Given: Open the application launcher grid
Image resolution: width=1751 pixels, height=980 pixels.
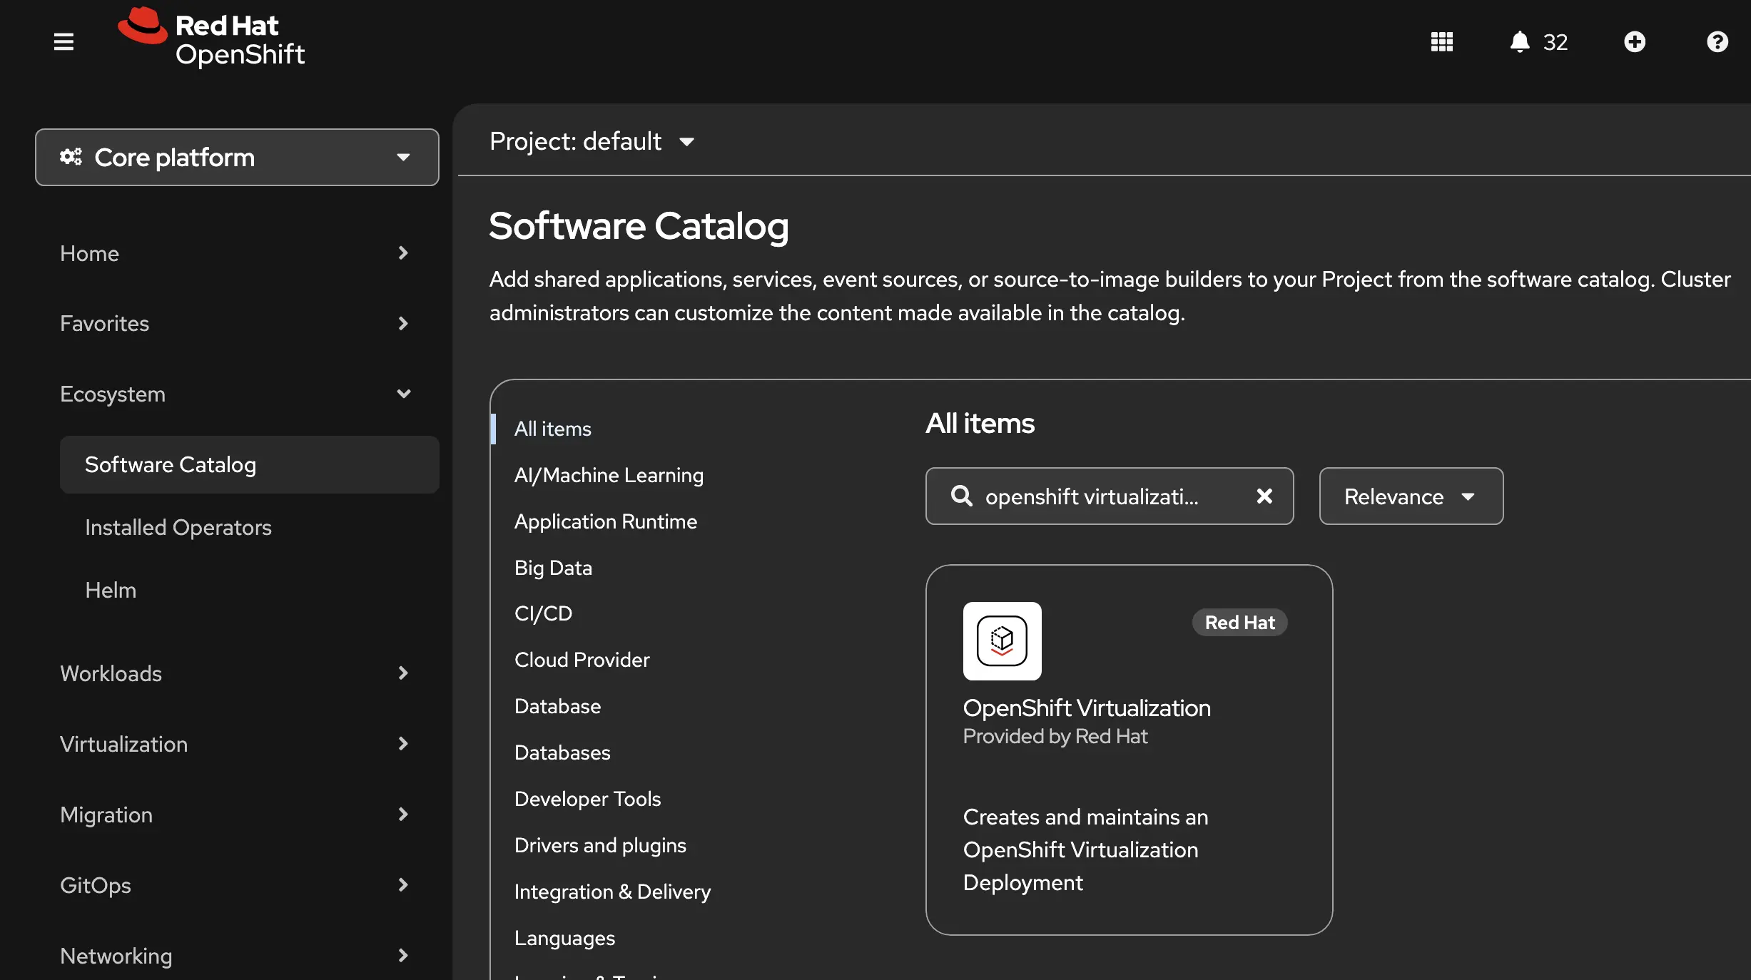Looking at the screenshot, I should (1441, 41).
